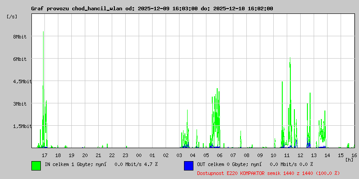The height and width of the screenshot is (179, 359).
Task: Click the '08' hour label on x-axis
Action: point(246,155)
